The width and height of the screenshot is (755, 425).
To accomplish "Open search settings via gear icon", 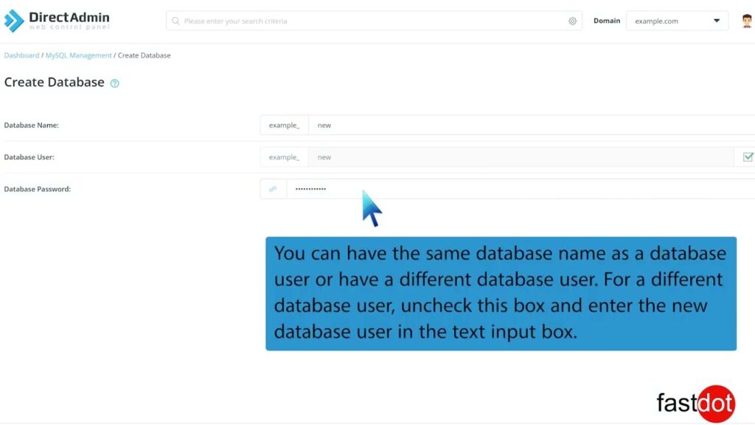I will [573, 21].
